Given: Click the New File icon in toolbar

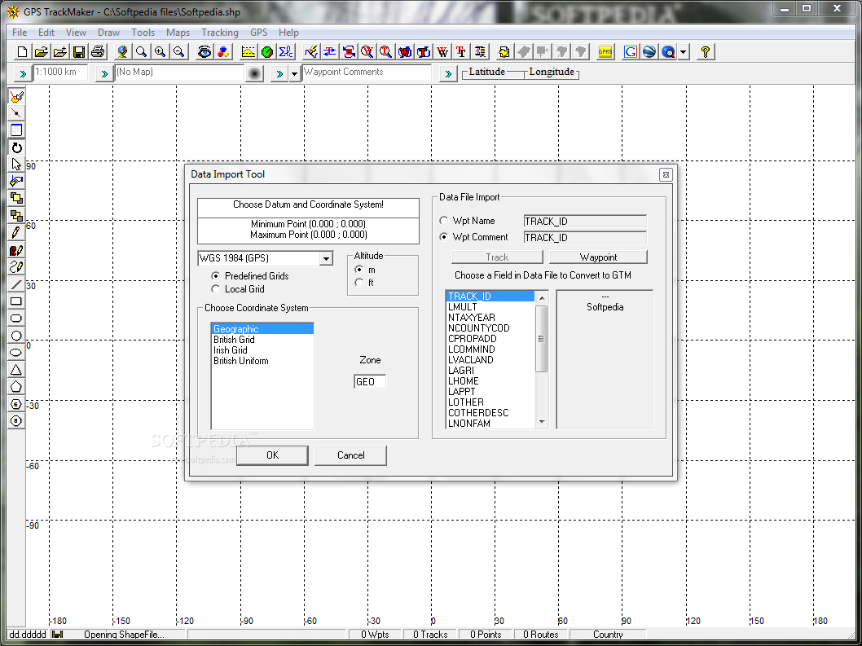Looking at the screenshot, I should [22, 51].
